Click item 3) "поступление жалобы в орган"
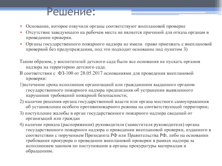The image size is (222, 166). tap(106, 116)
